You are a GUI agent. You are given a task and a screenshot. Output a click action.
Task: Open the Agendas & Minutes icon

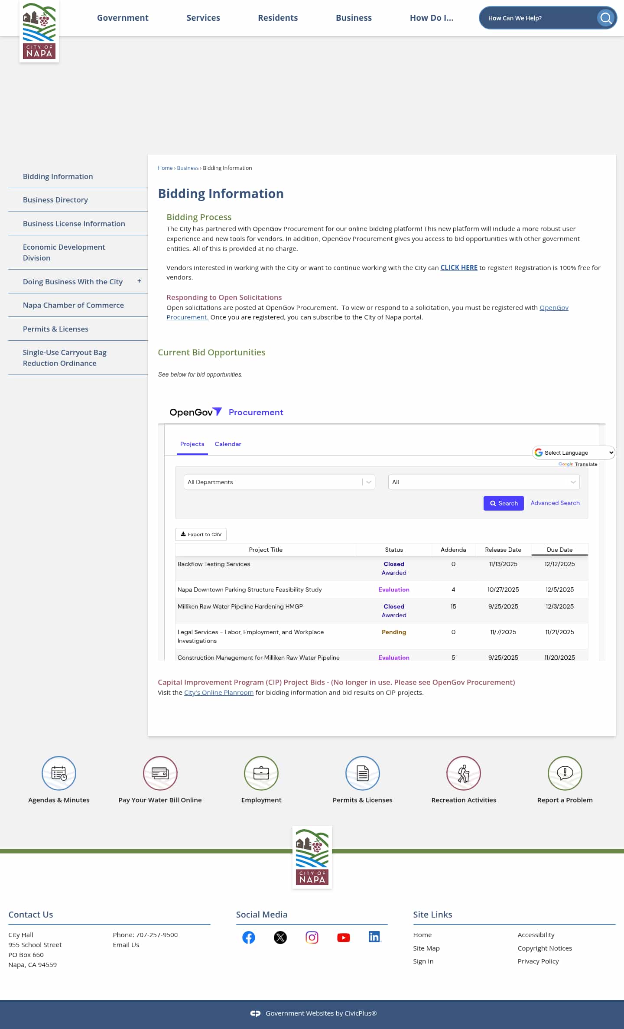click(59, 773)
